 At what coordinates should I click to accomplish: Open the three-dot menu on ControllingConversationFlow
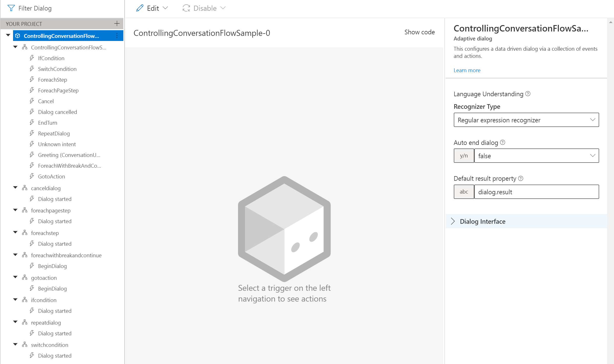117,36
